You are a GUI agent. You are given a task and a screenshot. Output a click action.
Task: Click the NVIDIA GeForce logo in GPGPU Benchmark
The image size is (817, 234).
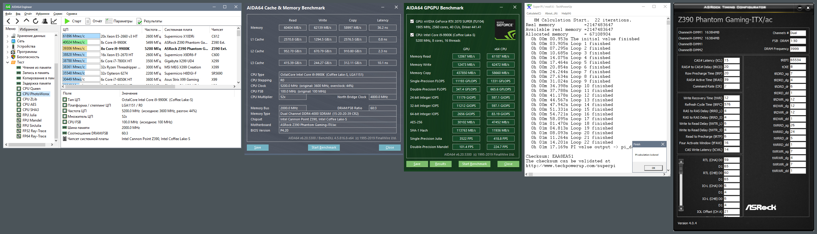pos(505,30)
